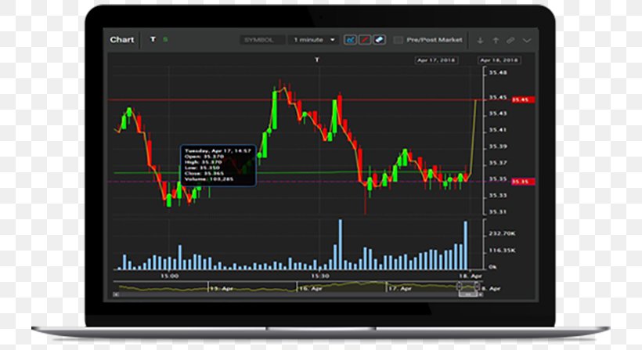642x350 pixels.
Task: Expand the chevron menu at toolbar end
Action: pyautogui.click(x=527, y=40)
